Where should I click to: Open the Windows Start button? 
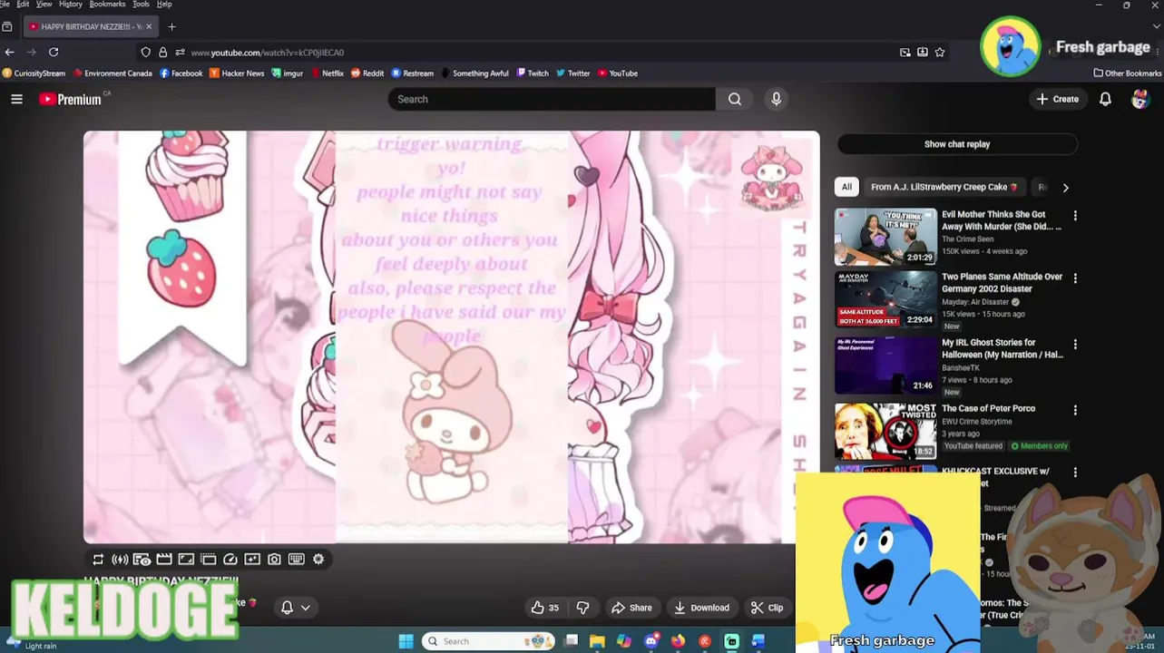pyautogui.click(x=406, y=641)
